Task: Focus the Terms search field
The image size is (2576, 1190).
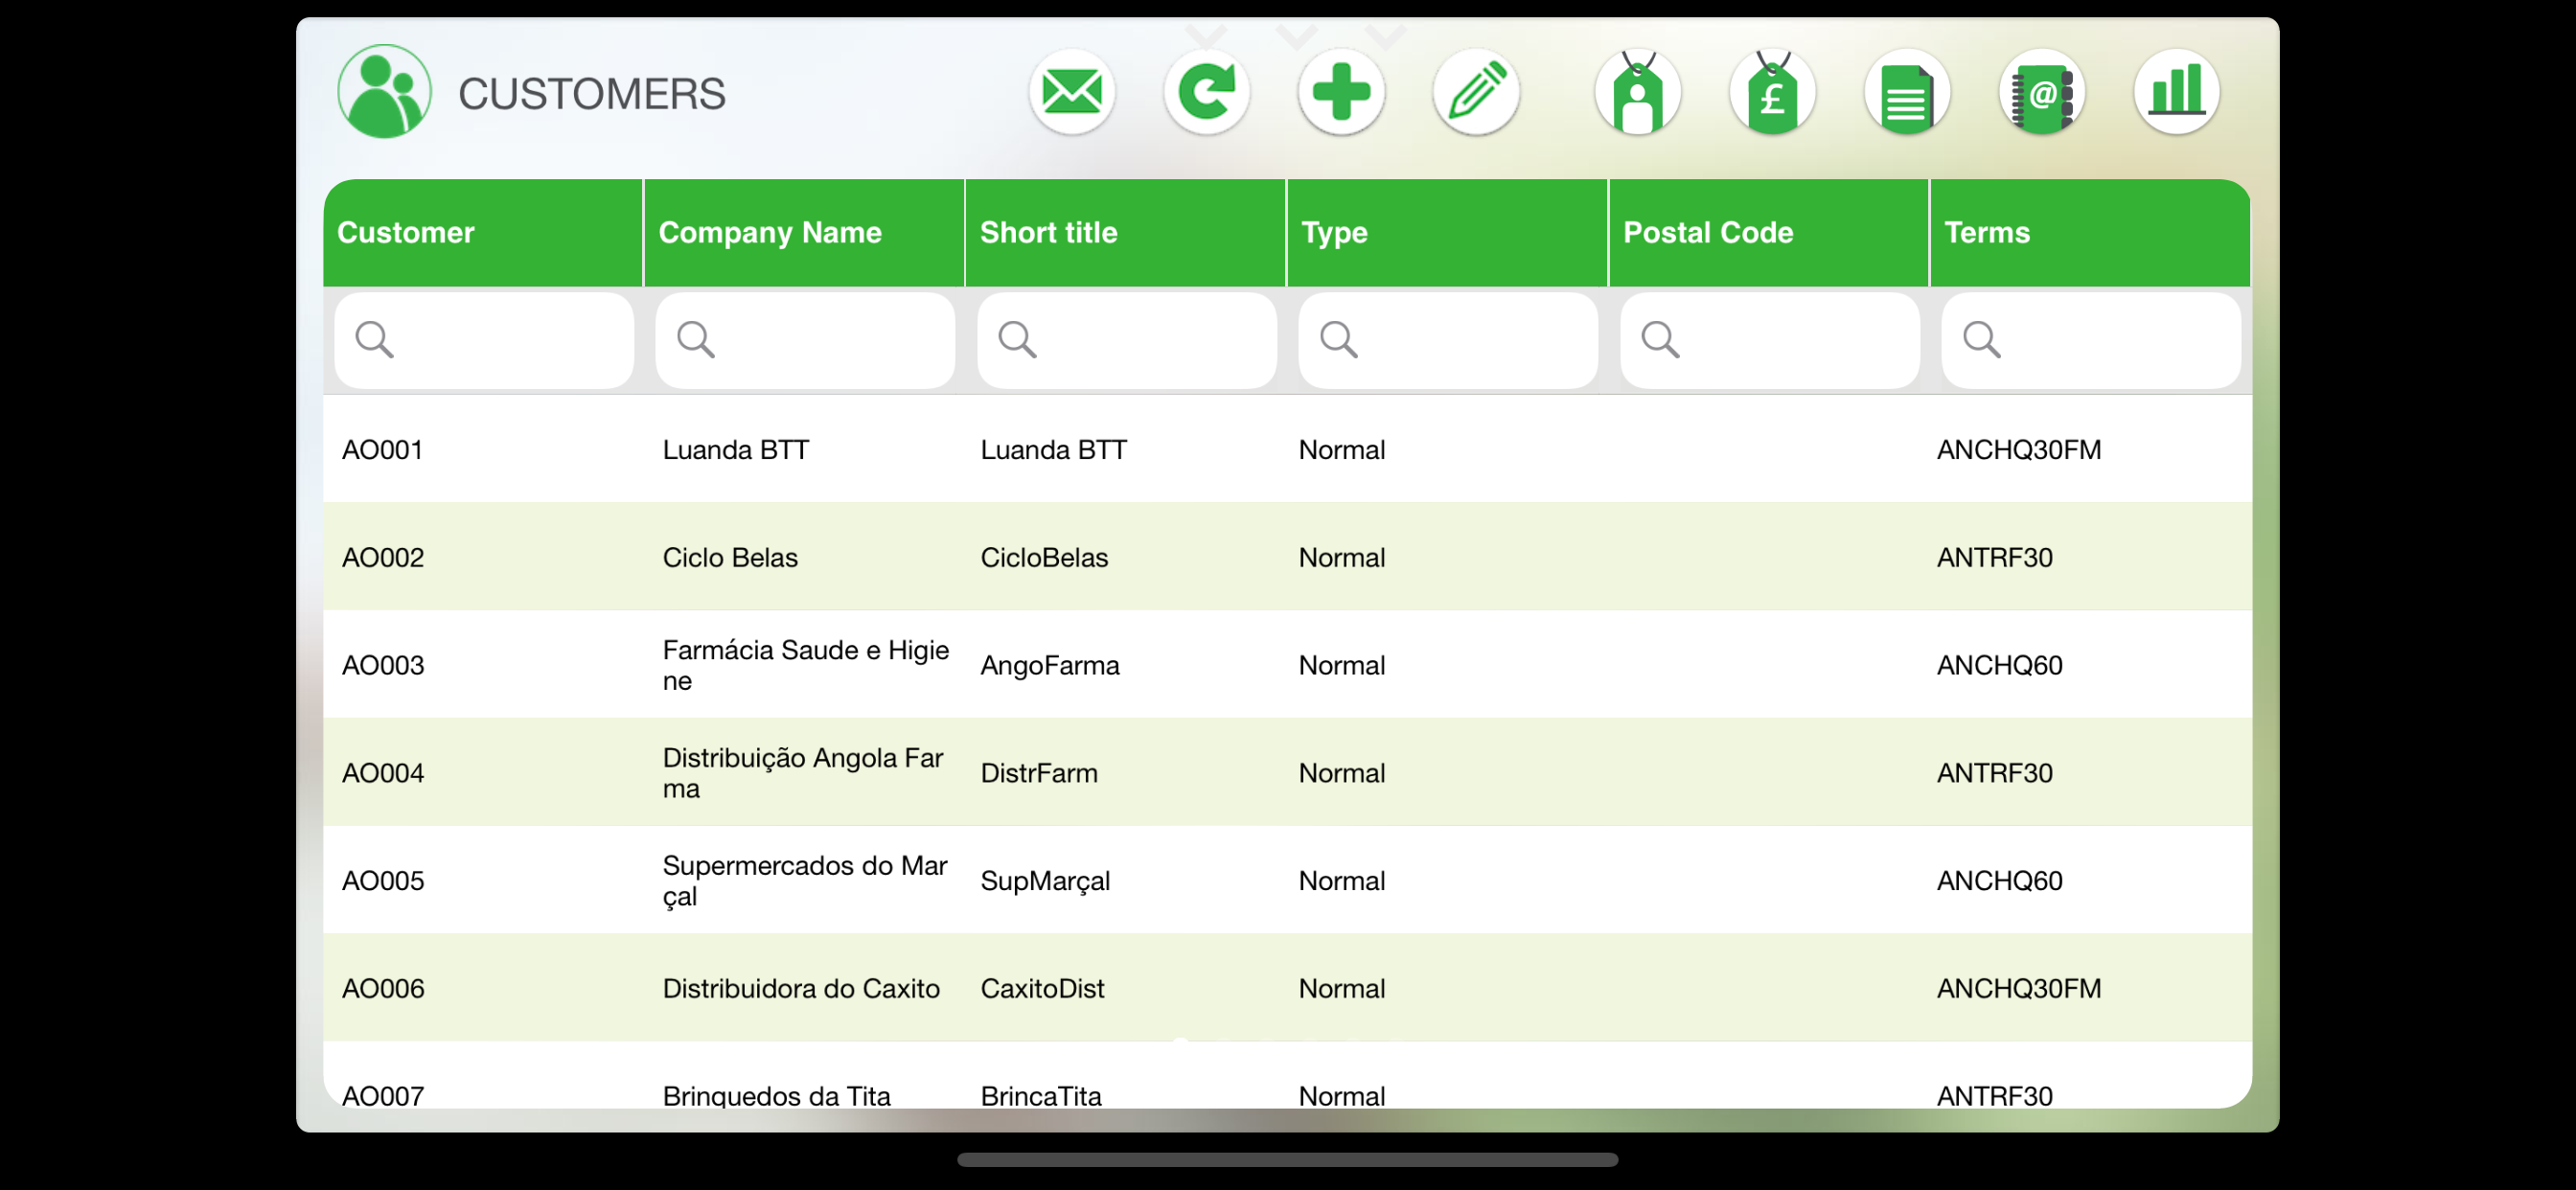Action: click(2091, 340)
